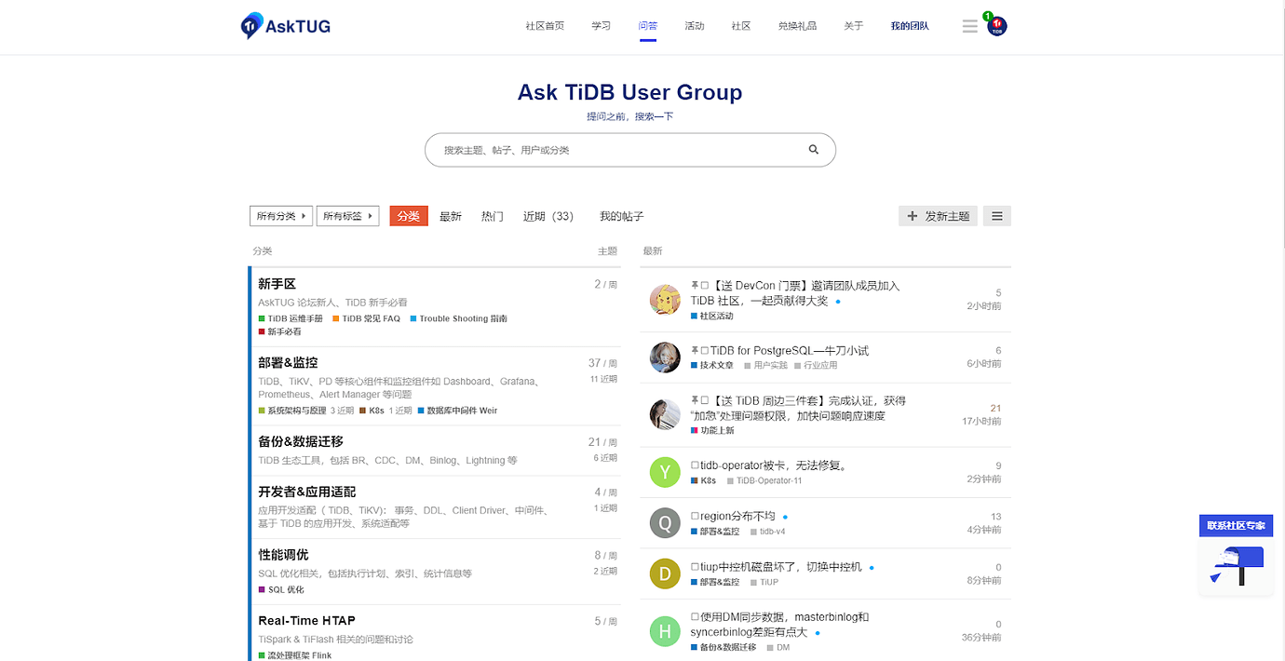This screenshot has height=661, width=1285.
Task: Open the 备份&数据迁移 category heading
Action: [x=301, y=441]
